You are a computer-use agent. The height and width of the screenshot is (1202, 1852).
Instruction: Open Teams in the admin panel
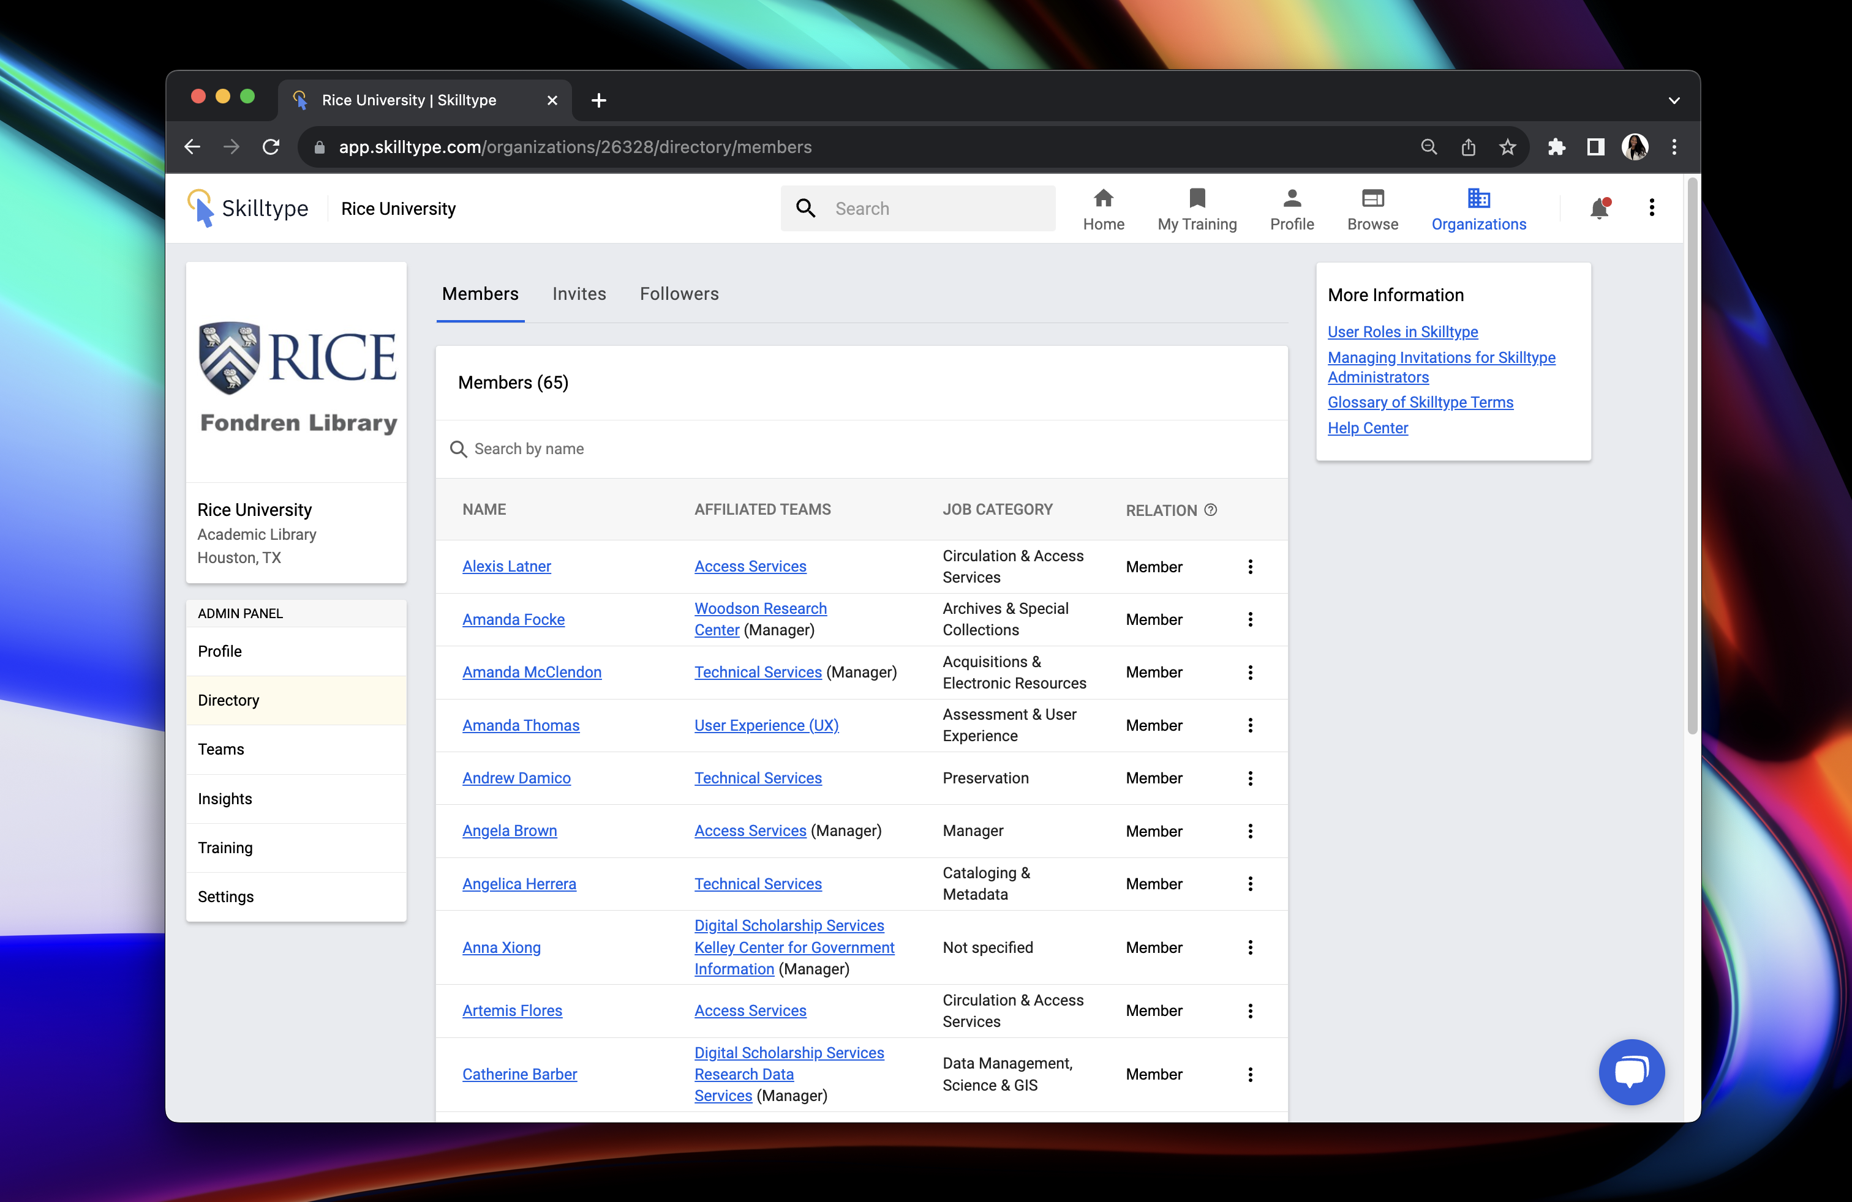tap(221, 750)
